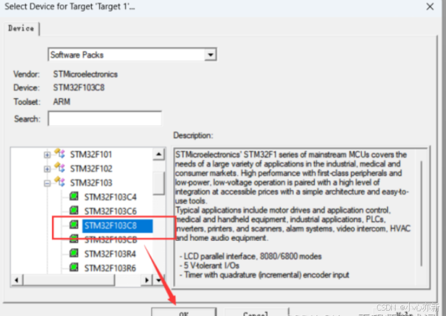Image resolution: width=446 pixels, height=316 pixels.
Task: Click the STM32F102 family label
Action: point(91,169)
